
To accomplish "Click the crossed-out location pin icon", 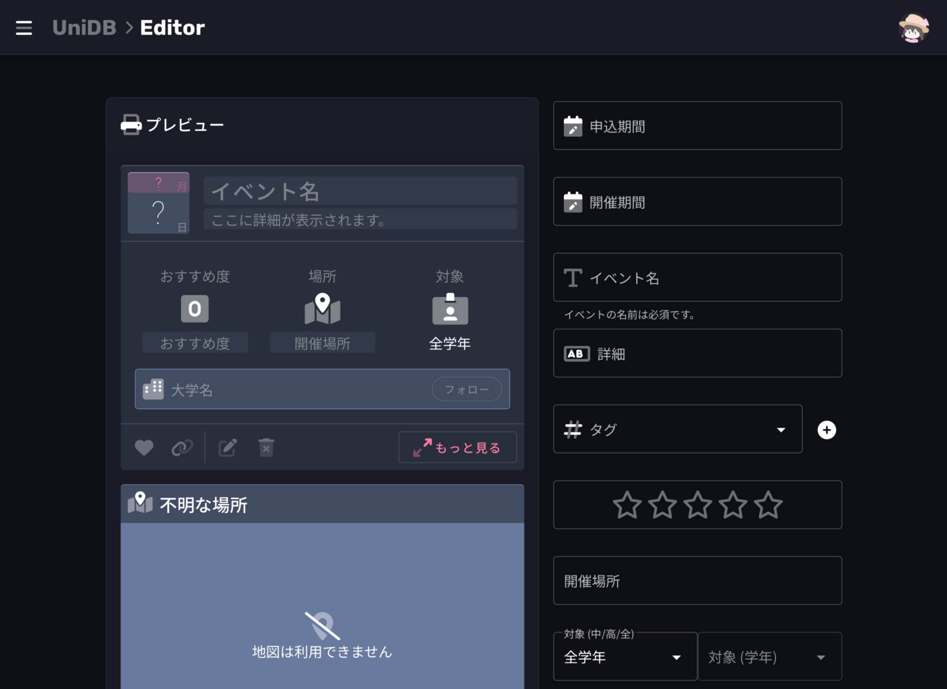I will point(322,626).
